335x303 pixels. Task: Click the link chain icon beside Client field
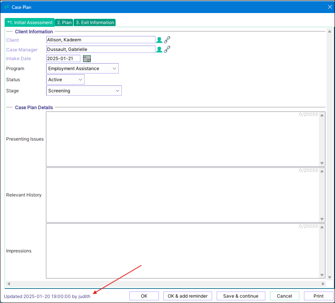[x=167, y=40]
